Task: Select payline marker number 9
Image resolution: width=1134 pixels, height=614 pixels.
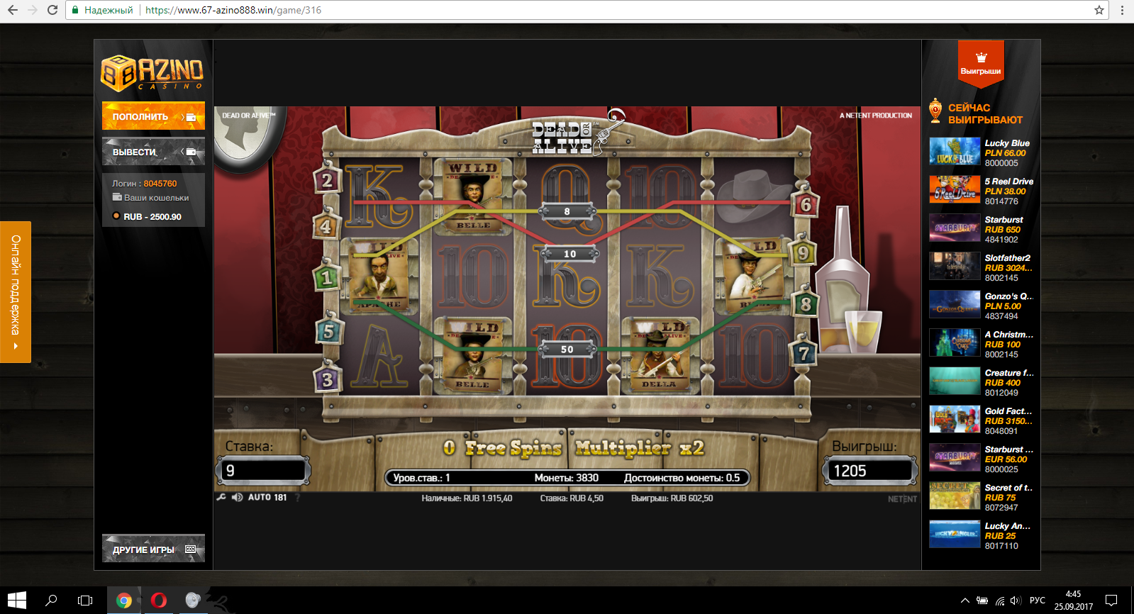Action: (803, 252)
